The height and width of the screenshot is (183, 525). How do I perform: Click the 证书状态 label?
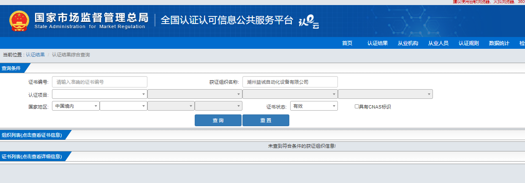(276, 107)
